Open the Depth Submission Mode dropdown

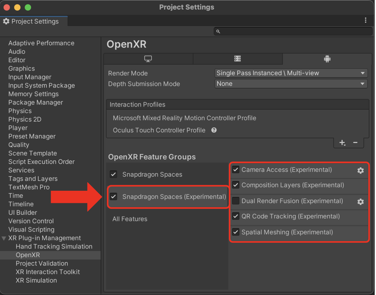pyautogui.click(x=291, y=84)
